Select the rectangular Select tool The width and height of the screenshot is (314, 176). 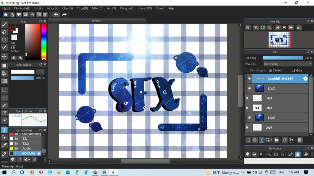click(4, 90)
